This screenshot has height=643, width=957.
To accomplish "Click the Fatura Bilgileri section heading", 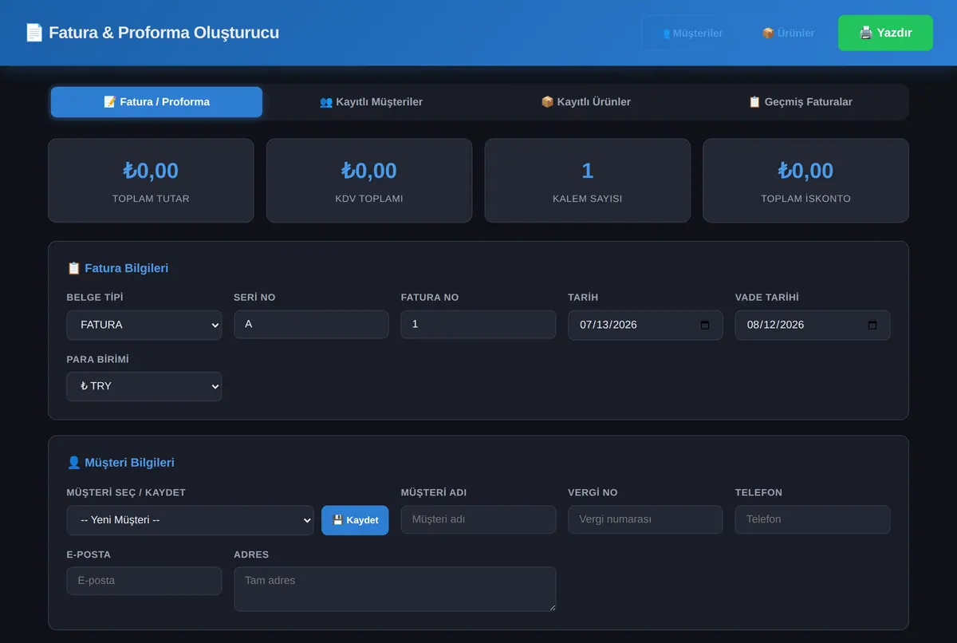I will tap(118, 268).
